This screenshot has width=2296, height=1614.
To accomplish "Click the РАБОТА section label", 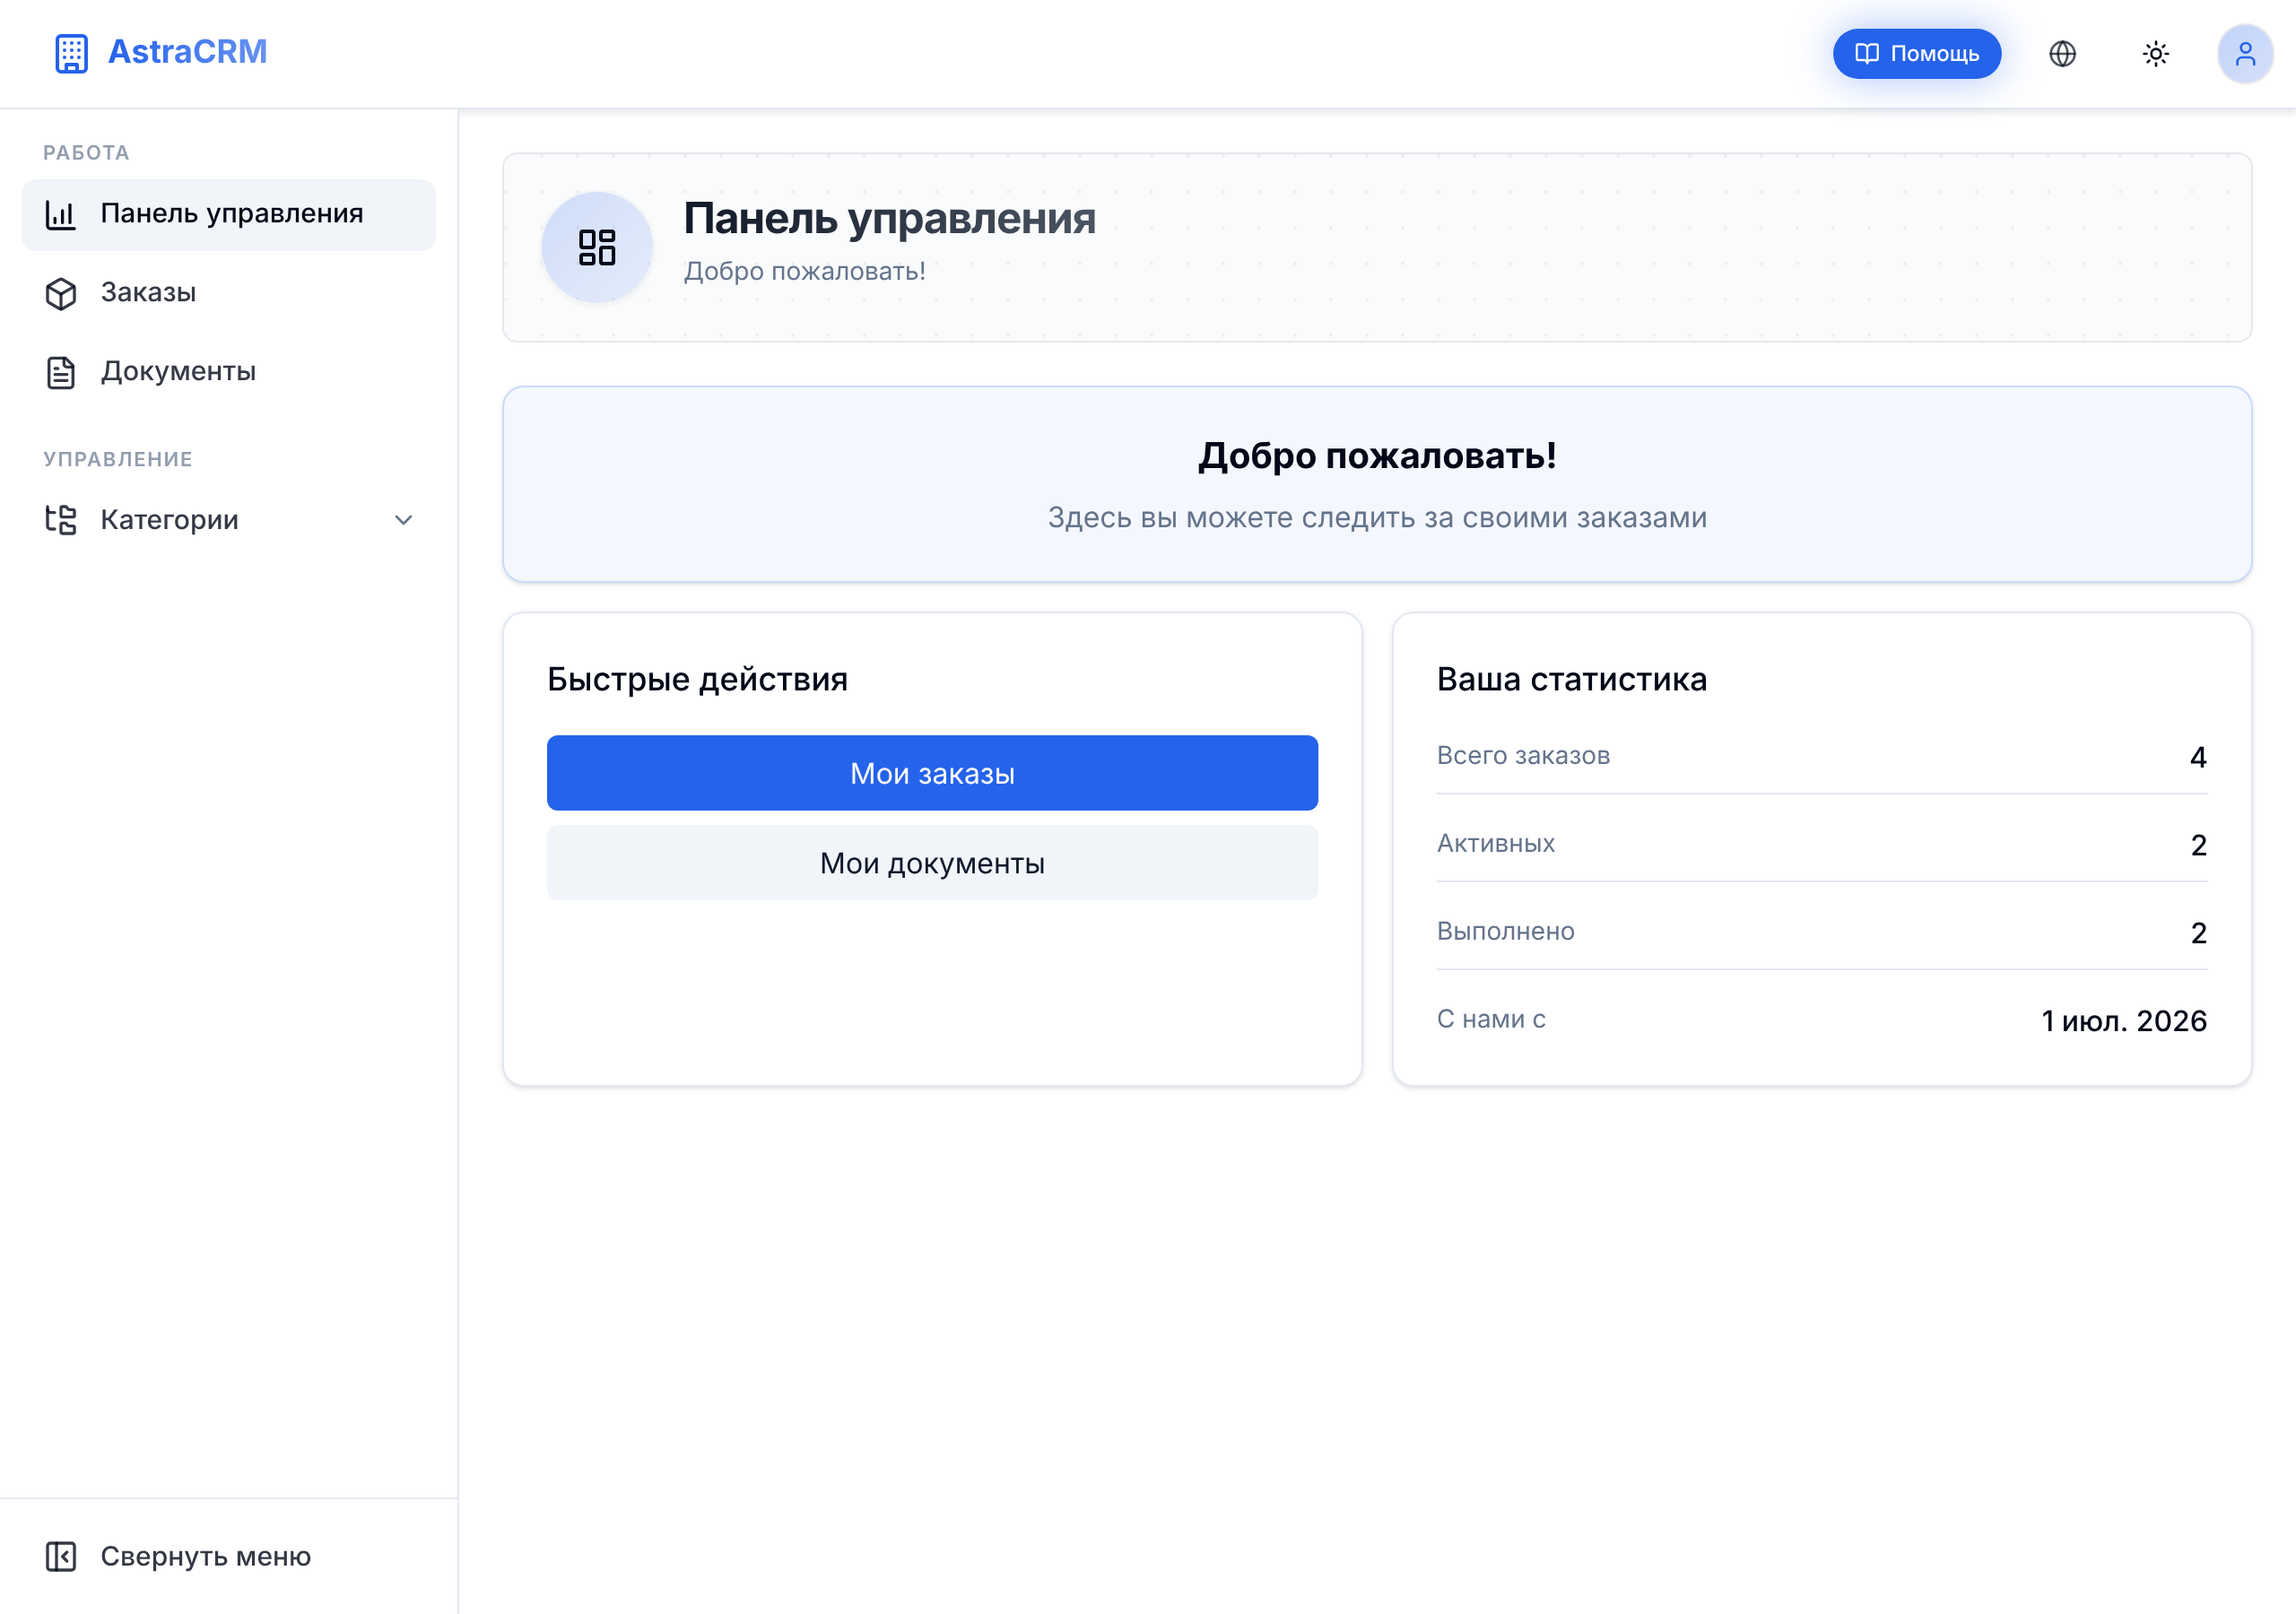I will tap(86, 153).
